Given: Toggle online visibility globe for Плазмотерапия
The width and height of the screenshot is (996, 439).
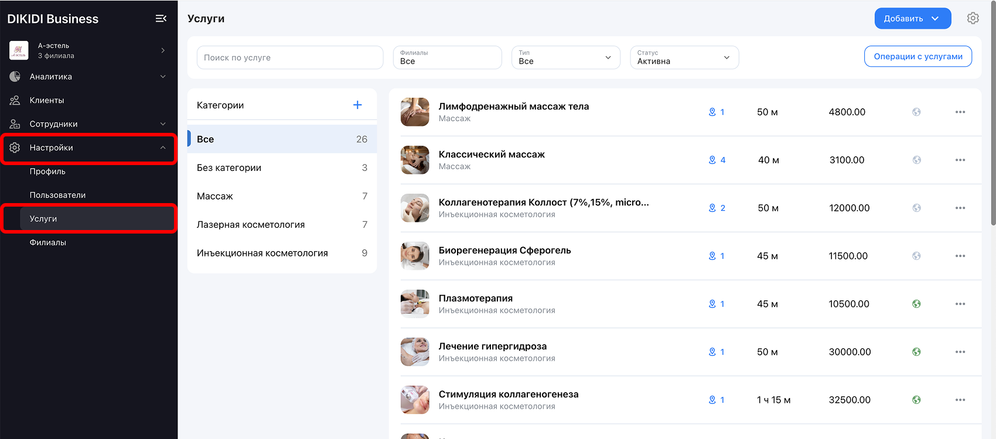Looking at the screenshot, I should point(916,304).
